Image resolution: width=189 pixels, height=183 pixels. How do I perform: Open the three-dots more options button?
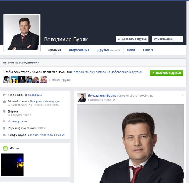(x=179, y=39)
